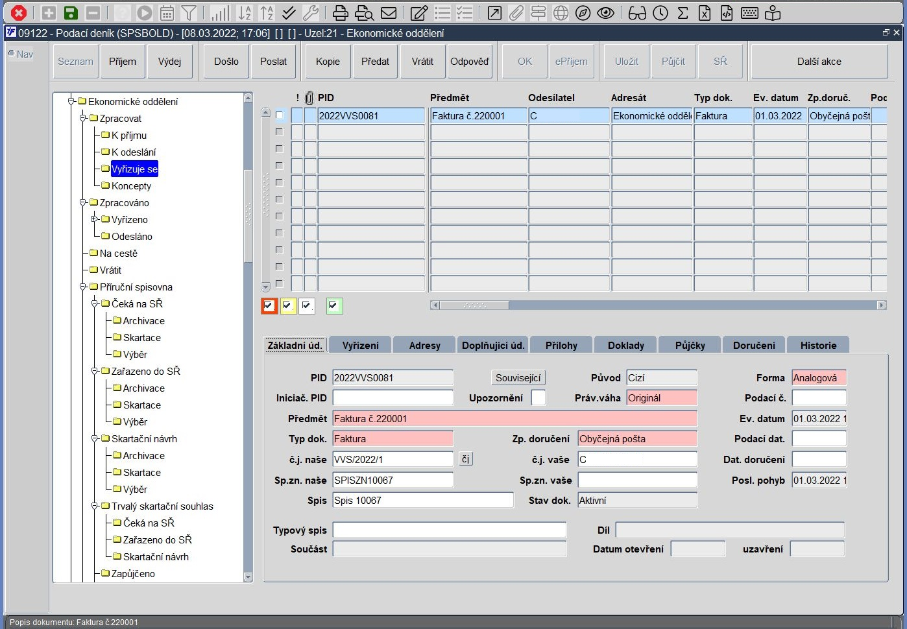Click the eye view icon

(x=606, y=13)
